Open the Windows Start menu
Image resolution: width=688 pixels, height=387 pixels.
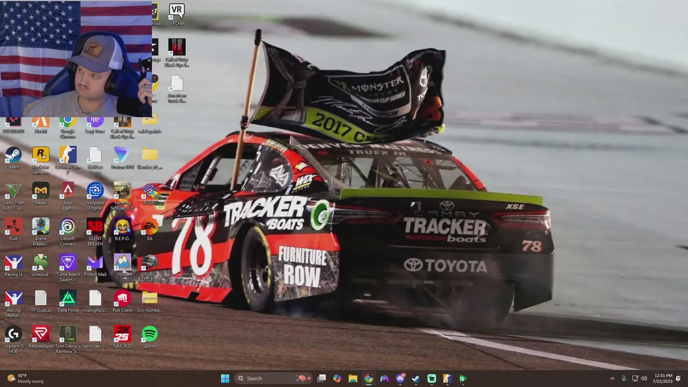[x=225, y=378]
